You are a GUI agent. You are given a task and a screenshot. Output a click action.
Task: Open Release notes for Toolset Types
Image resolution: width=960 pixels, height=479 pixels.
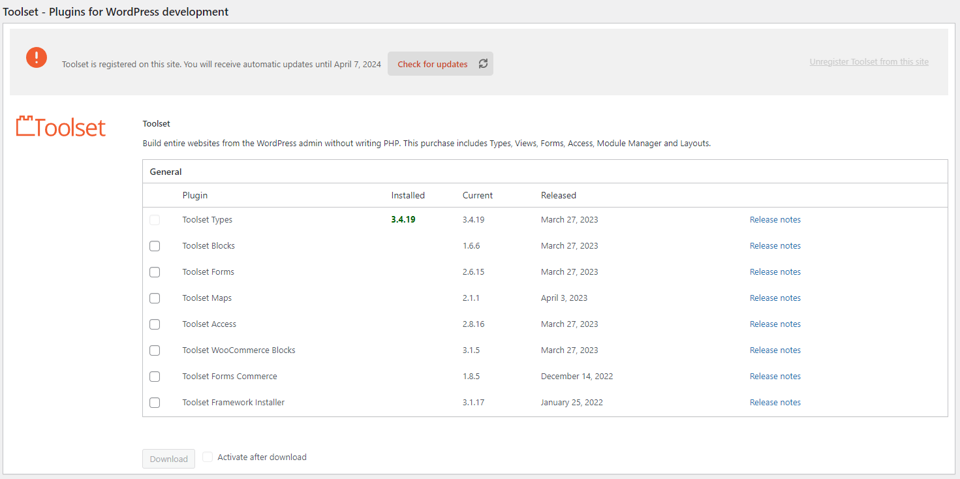[775, 220]
